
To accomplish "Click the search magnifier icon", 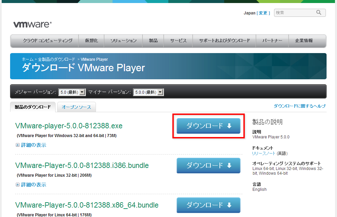I will pos(319,13).
